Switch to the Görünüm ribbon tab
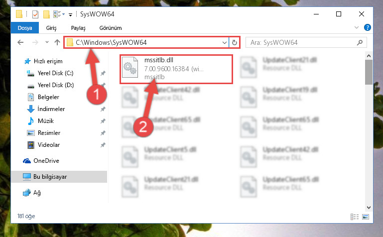The image size is (383, 237). pos(111,28)
